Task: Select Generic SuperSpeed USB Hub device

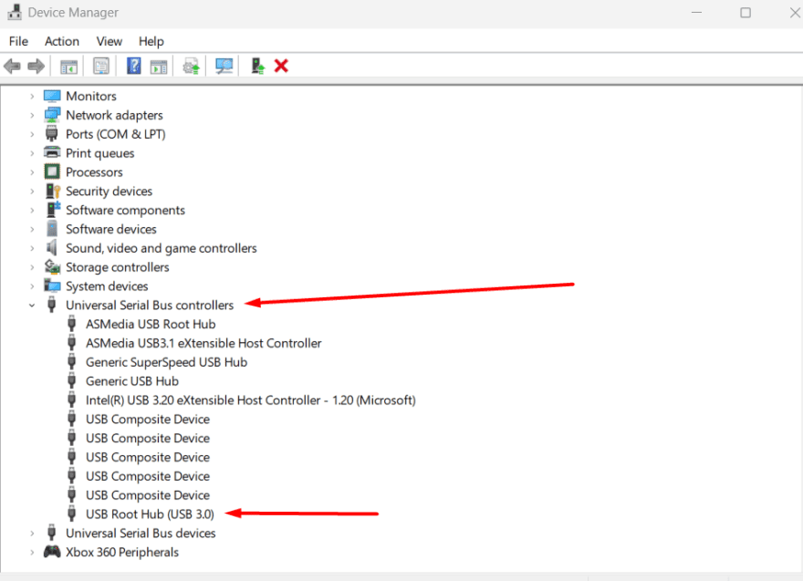Action: [x=166, y=362]
